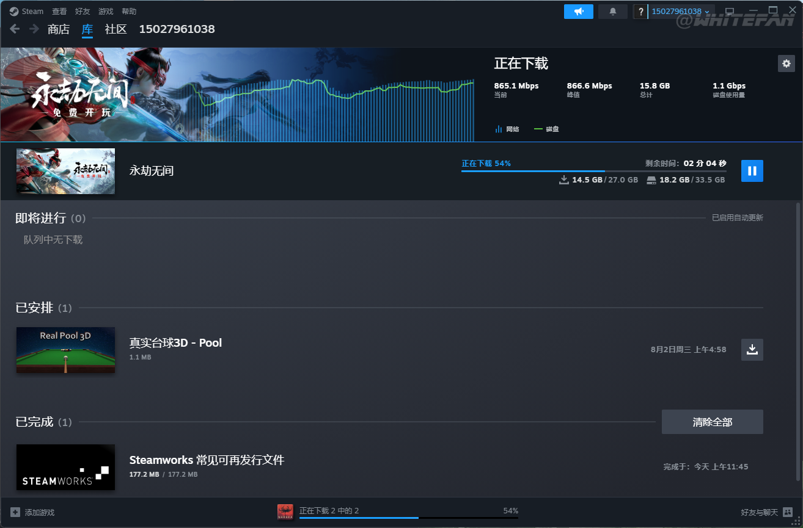
Task: Switch to the 库 tab
Action: (x=87, y=29)
